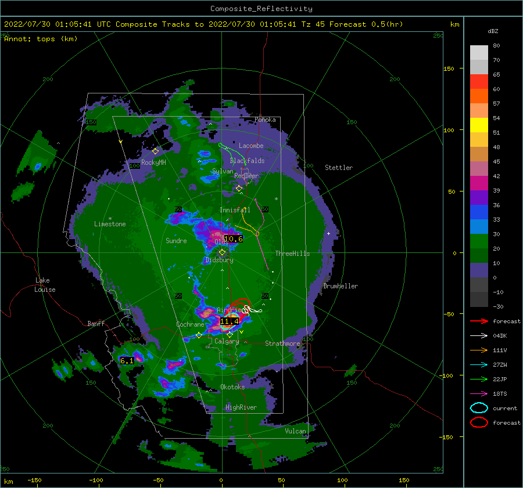Click the green 22JP track near Lacombe
The image size is (523, 488).
232,153
